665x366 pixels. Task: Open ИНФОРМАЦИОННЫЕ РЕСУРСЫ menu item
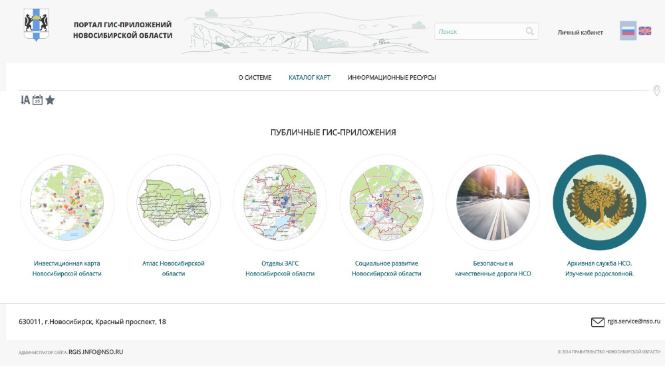(x=392, y=78)
